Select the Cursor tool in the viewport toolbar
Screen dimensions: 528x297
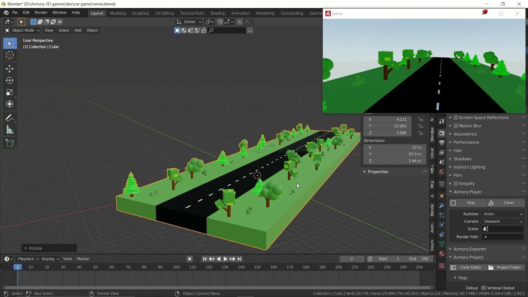[x=10, y=55]
